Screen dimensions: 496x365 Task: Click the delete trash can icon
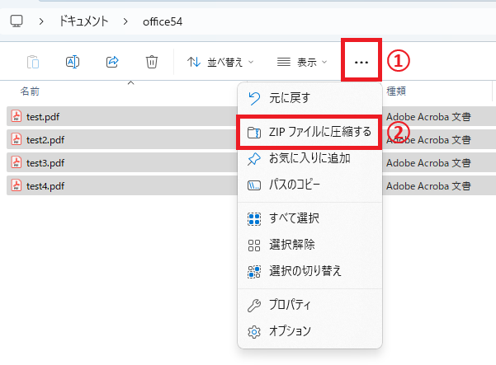coord(152,62)
